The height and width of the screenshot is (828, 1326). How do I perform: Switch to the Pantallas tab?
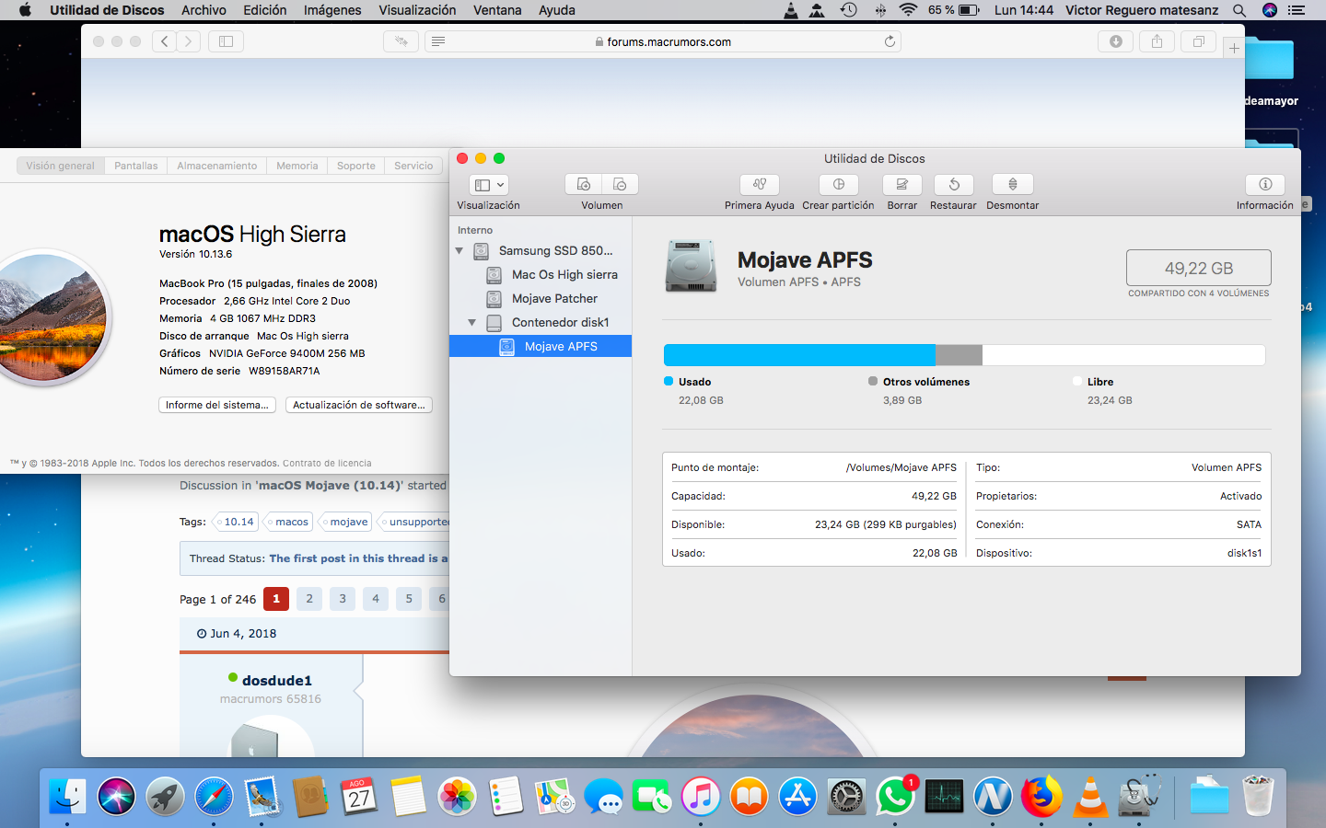136,166
